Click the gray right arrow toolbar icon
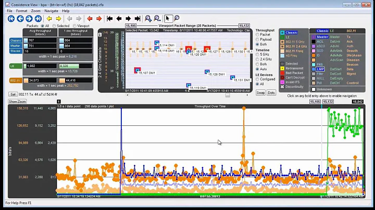This screenshot has height=210, width=375. click(79, 19)
